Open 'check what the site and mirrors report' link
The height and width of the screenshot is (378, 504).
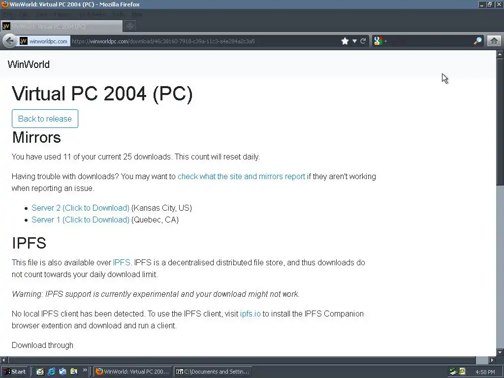click(241, 177)
